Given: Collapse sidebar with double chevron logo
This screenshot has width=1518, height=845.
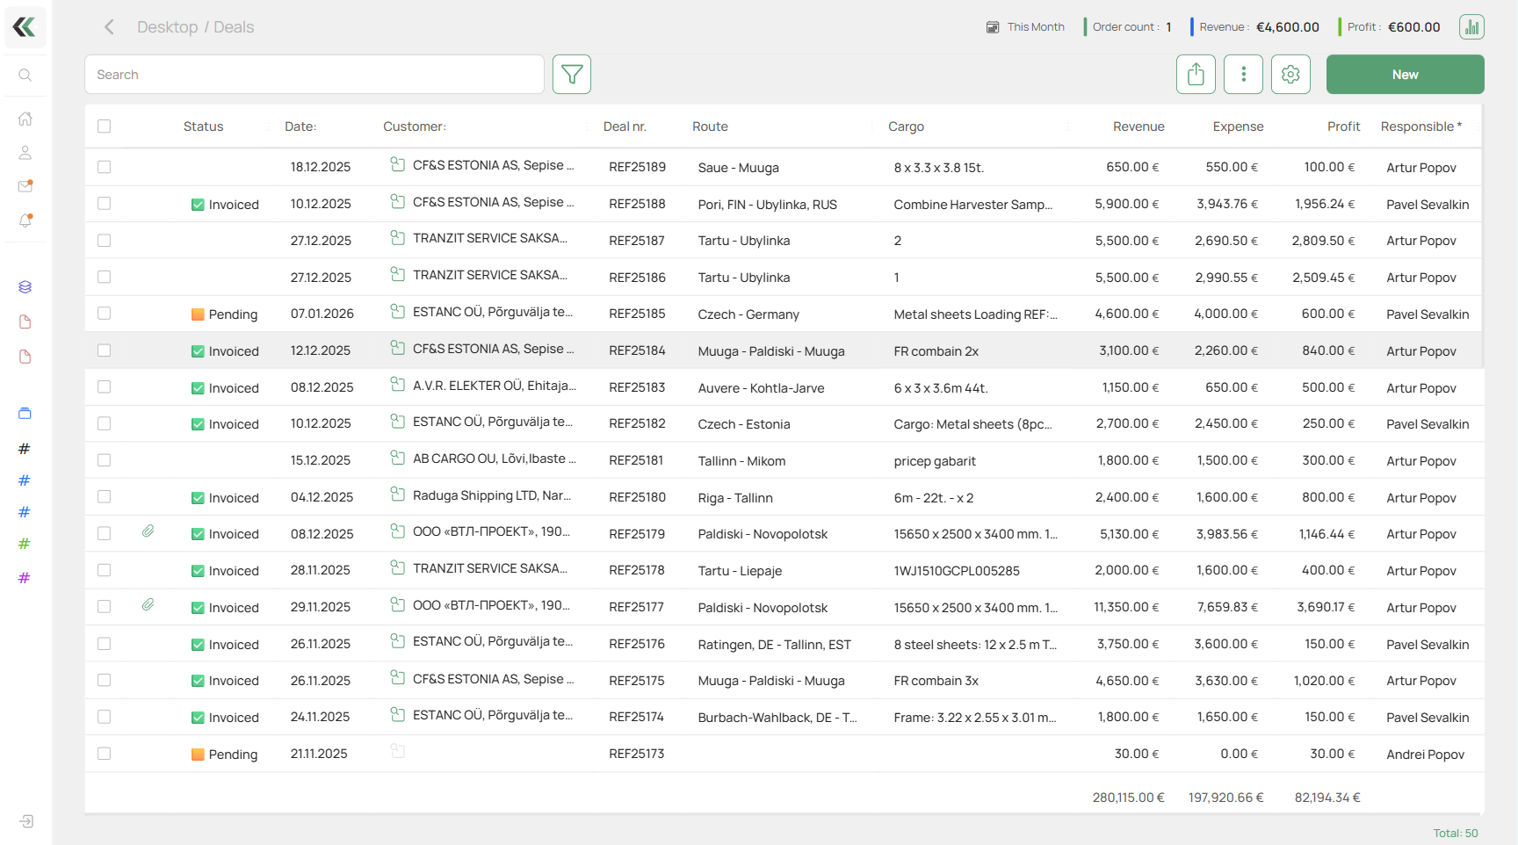Looking at the screenshot, I should coord(25,27).
